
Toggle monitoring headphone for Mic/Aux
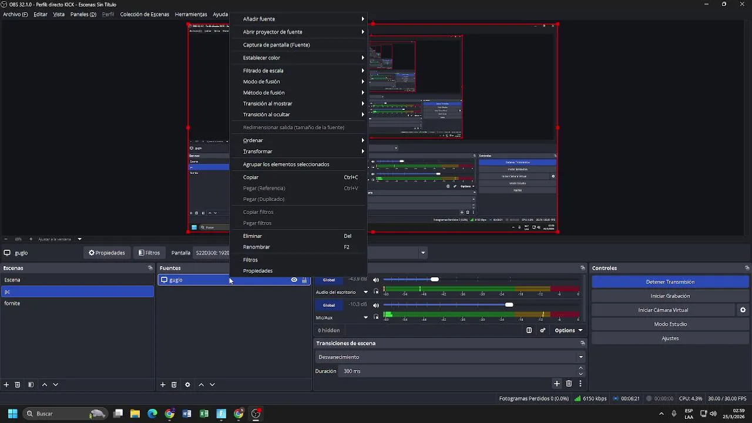tap(376, 317)
